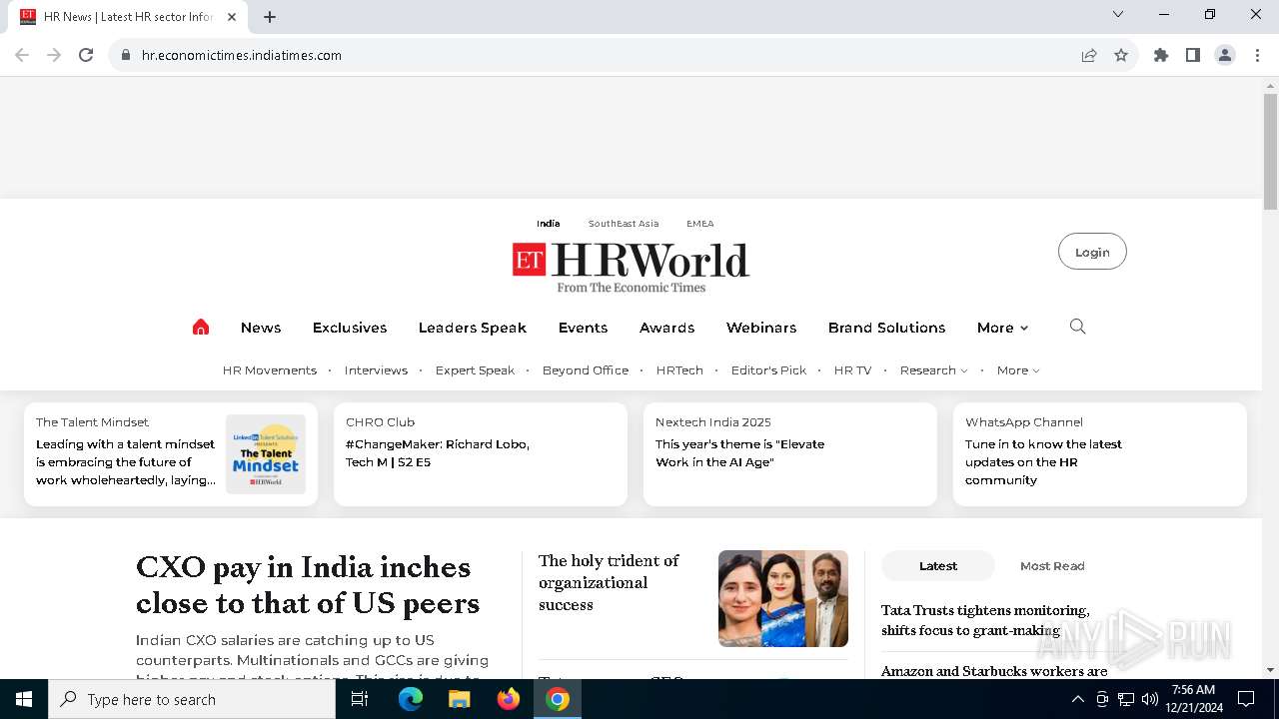Open the Beyond Office link
The image size is (1279, 719).
pyautogui.click(x=586, y=370)
